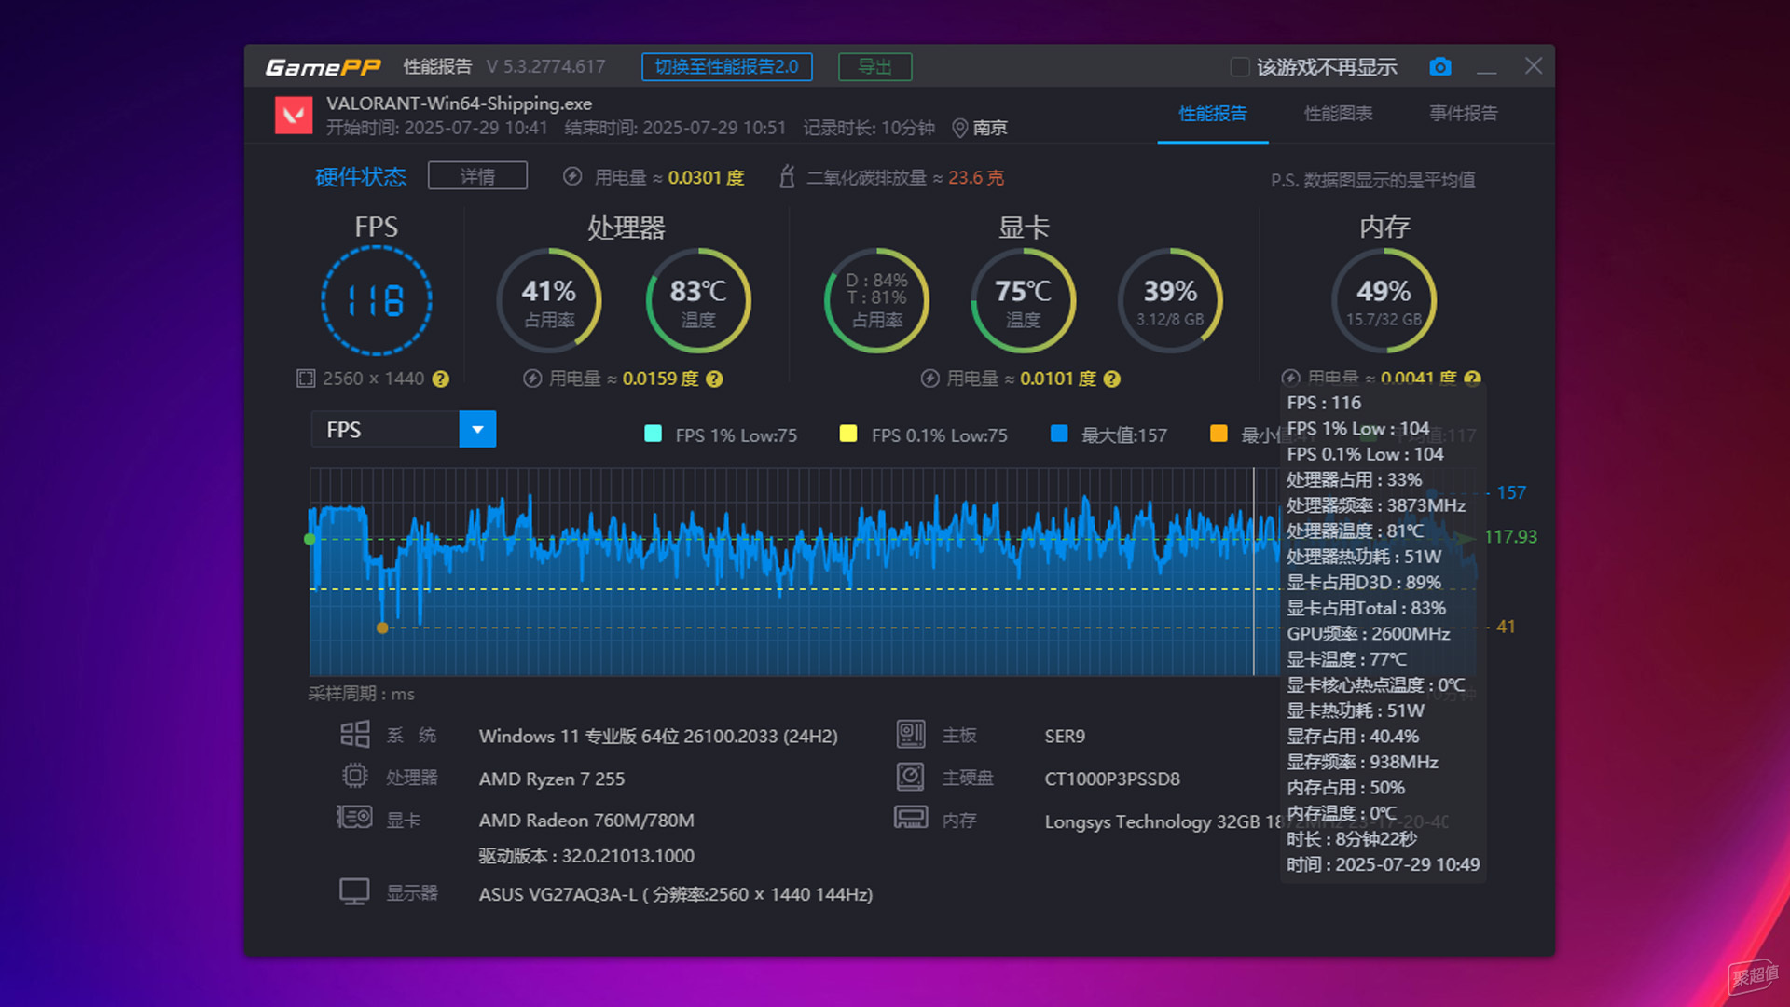Click help icon beside processor power 0.0159 度
This screenshot has width=1790, height=1007.
714,379
